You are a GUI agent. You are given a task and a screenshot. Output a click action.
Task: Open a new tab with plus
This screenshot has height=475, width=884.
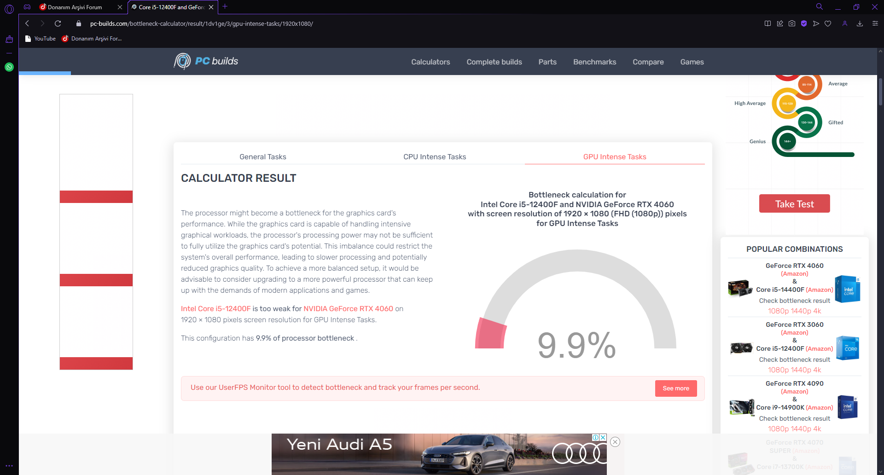tap(225, 6)
